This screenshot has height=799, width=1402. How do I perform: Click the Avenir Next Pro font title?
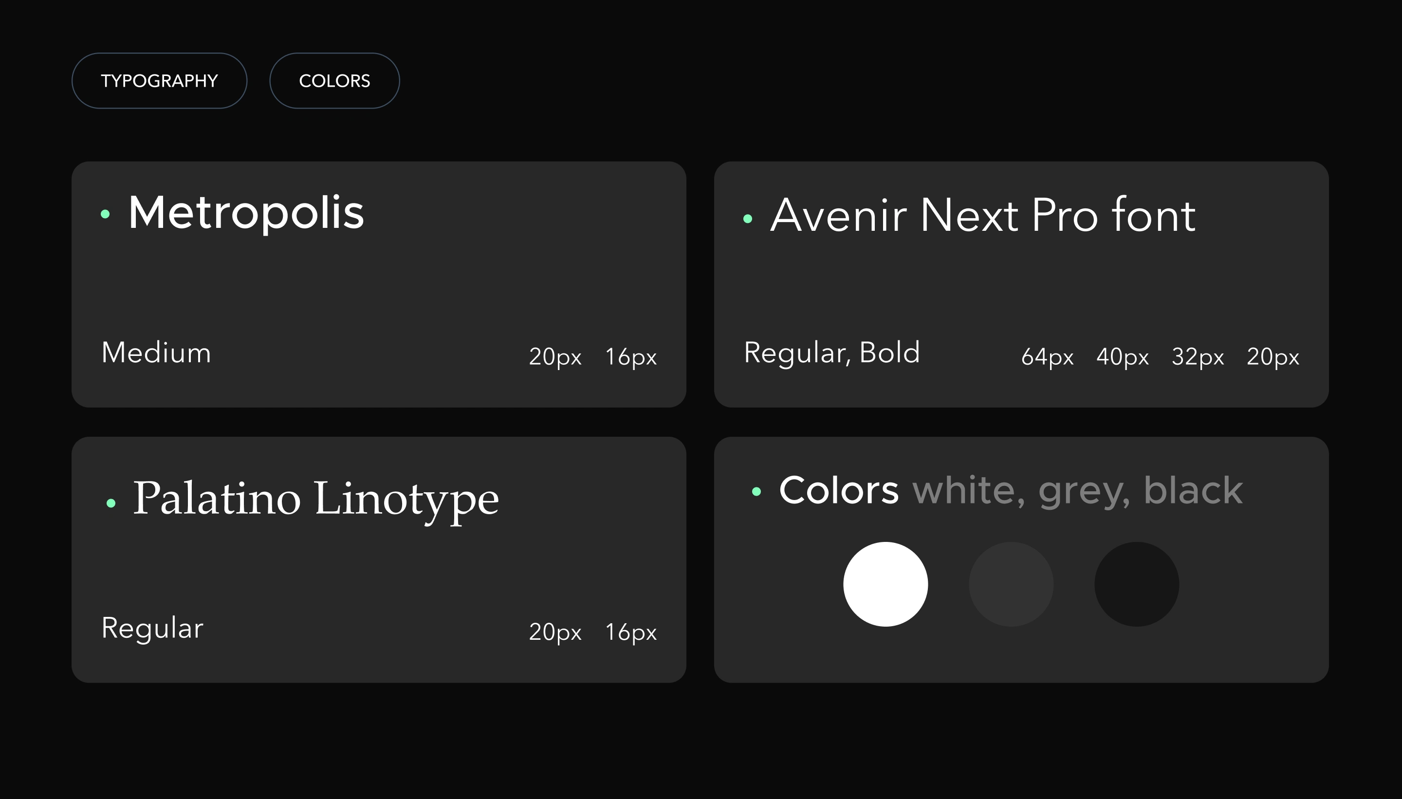(983, 215)
